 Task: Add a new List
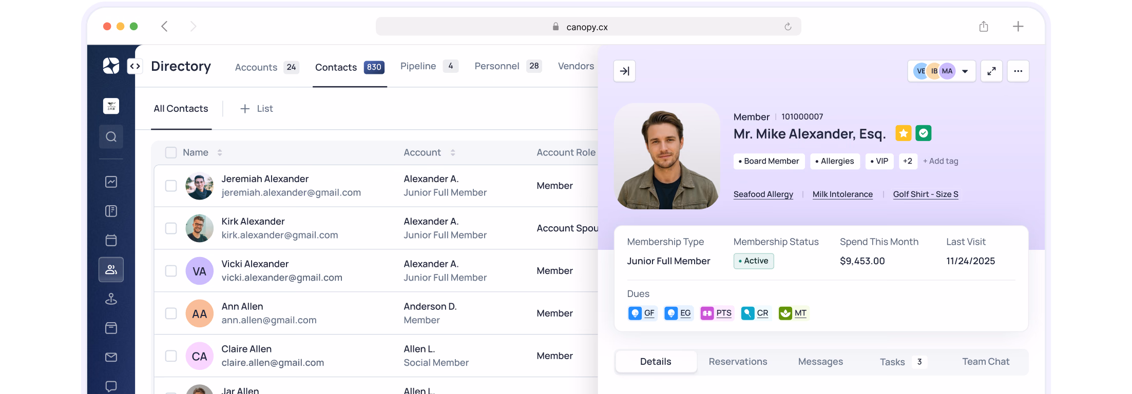click(257, 109)
